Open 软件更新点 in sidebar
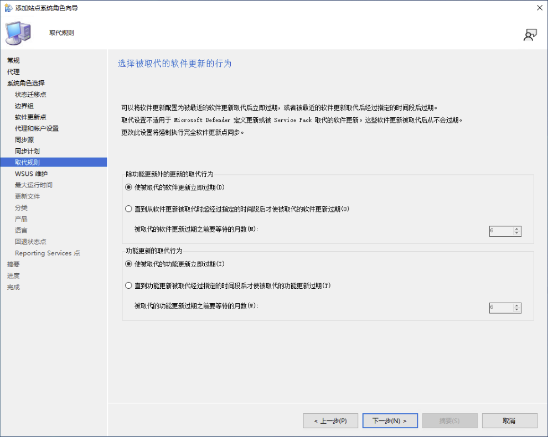This screenshot has width=548, height=437. [30, 117]
